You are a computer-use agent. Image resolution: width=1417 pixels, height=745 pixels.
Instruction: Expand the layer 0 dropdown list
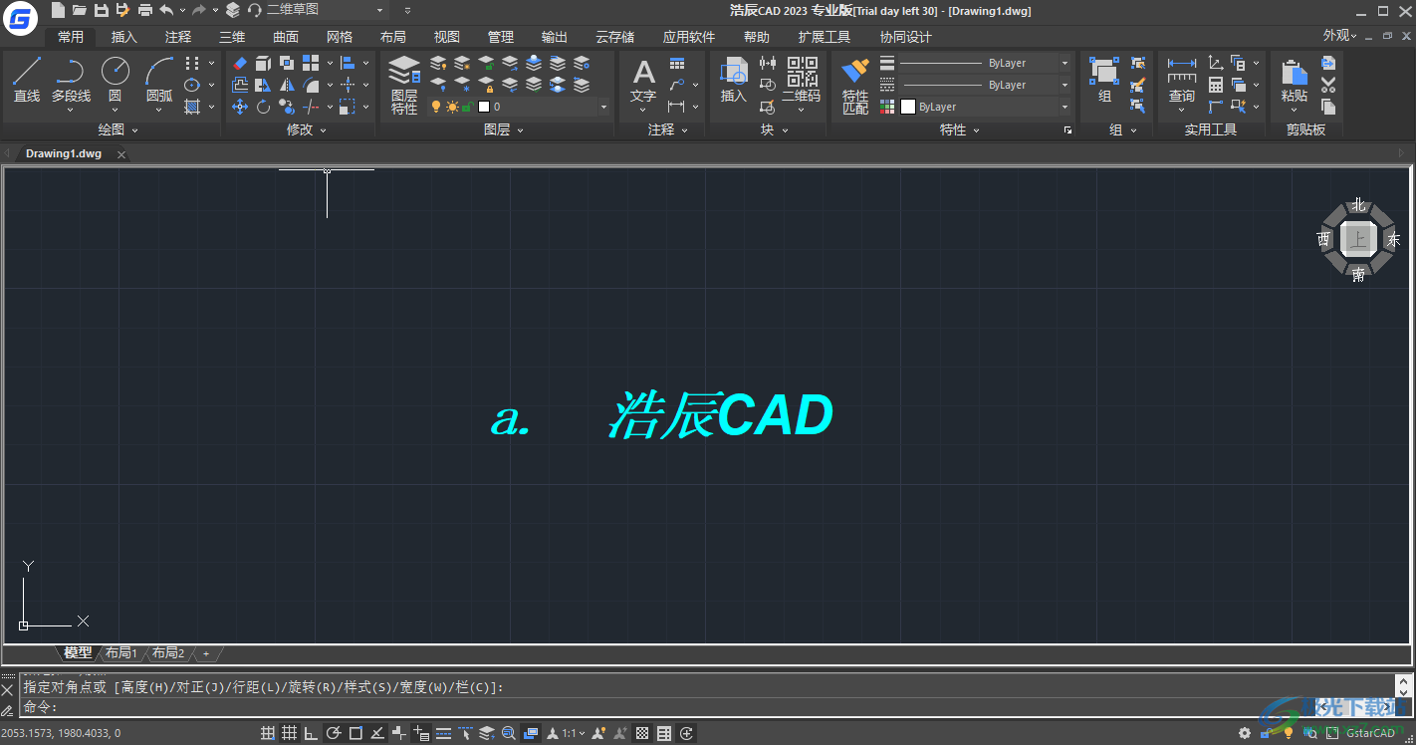point(602,107)
